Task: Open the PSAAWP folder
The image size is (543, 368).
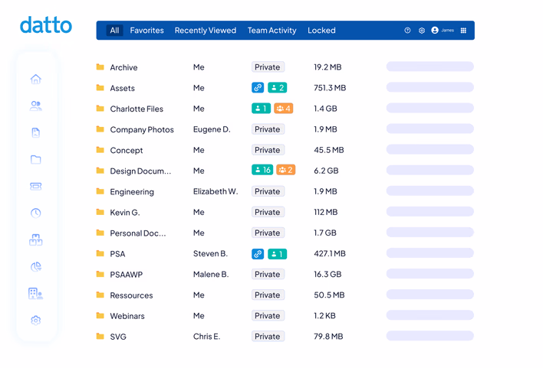Action: 127,275
